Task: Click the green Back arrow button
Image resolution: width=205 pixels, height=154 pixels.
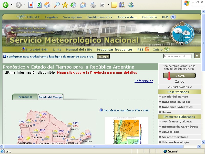Action: pyautogui.click(x=5, y=5)
